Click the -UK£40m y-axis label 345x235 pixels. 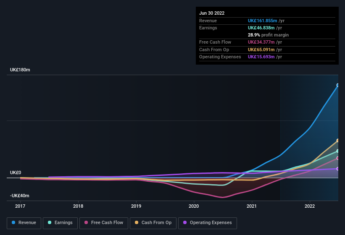click(x=20, y=196)
